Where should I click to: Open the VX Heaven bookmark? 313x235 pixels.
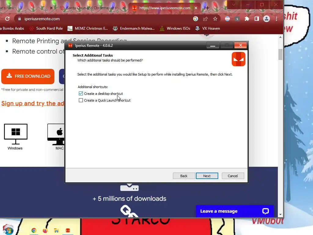208,28
